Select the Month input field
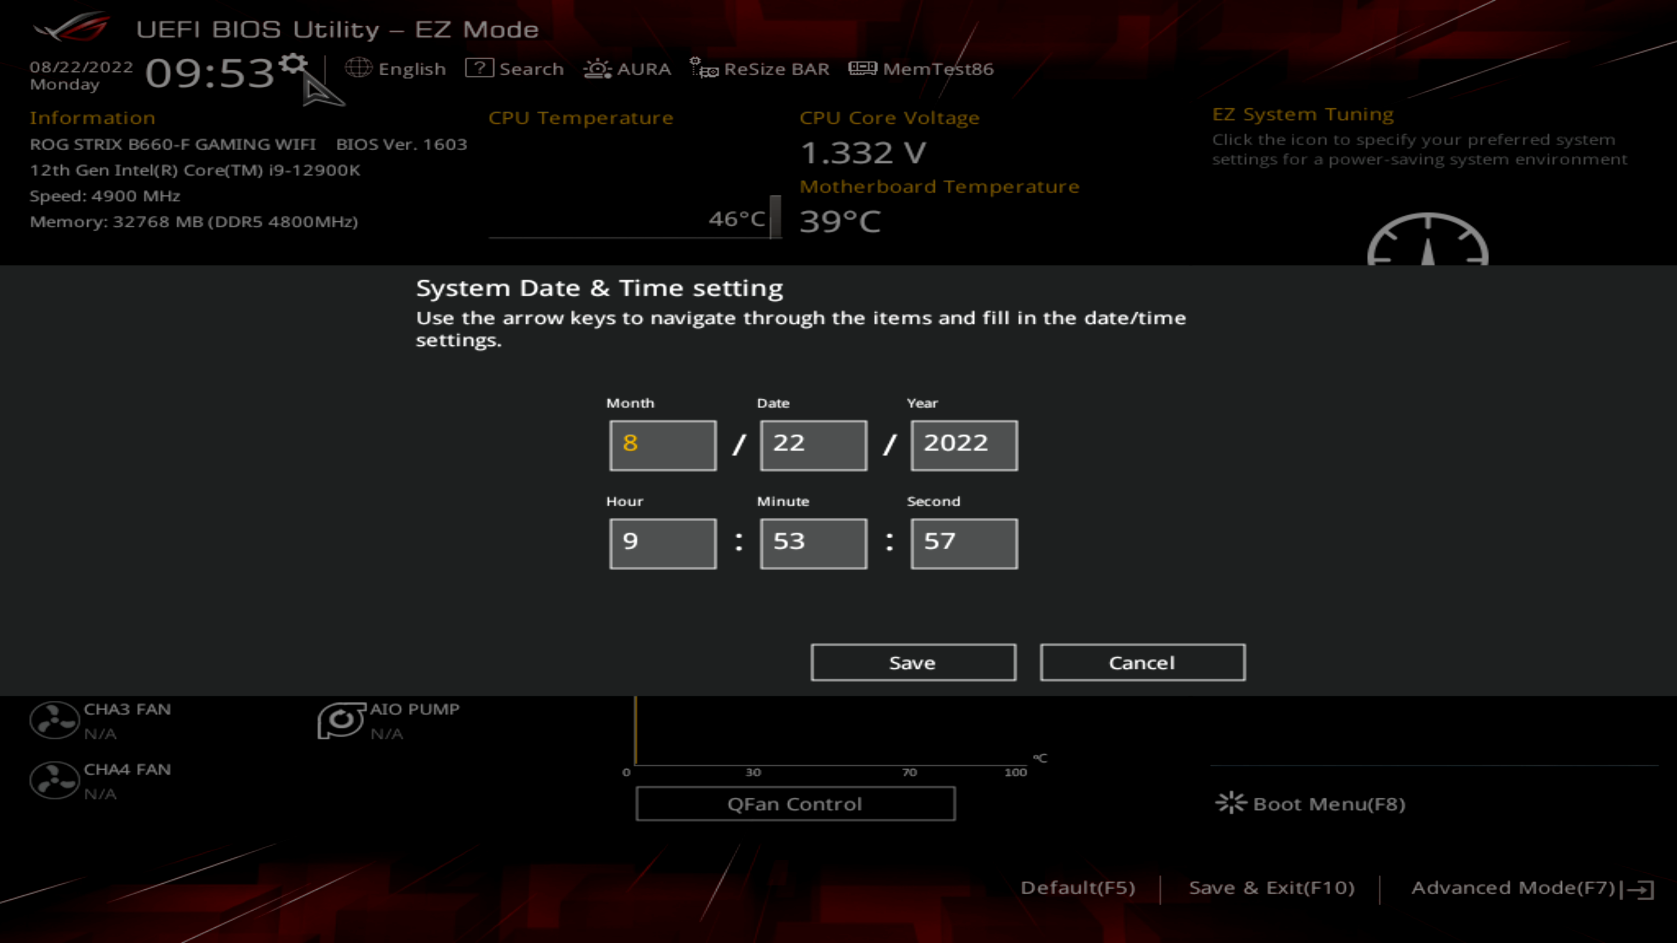This screenshot has height=943, width=1677. pyautogui.click(x=663, y=445)
